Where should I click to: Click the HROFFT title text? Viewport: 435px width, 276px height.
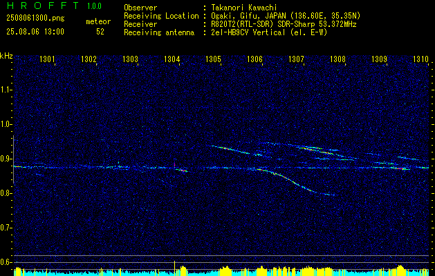[x=43, y=6]
